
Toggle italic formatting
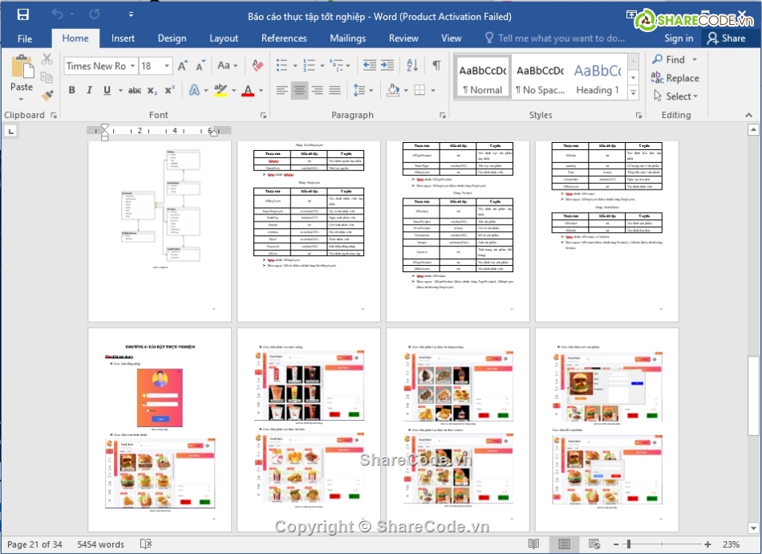click(89, 90)
